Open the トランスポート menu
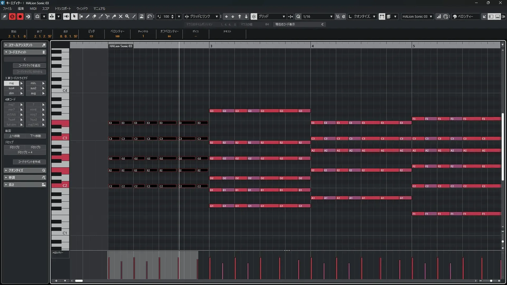Image resolution: width=507 pixels, height=285 pixels. click(63, 8)
